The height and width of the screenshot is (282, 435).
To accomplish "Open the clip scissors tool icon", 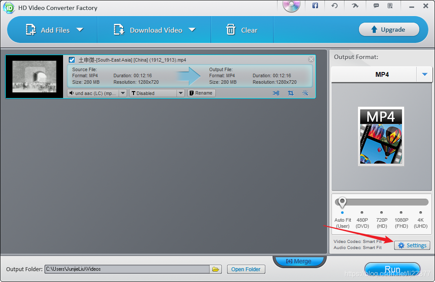I will point(276,93).
